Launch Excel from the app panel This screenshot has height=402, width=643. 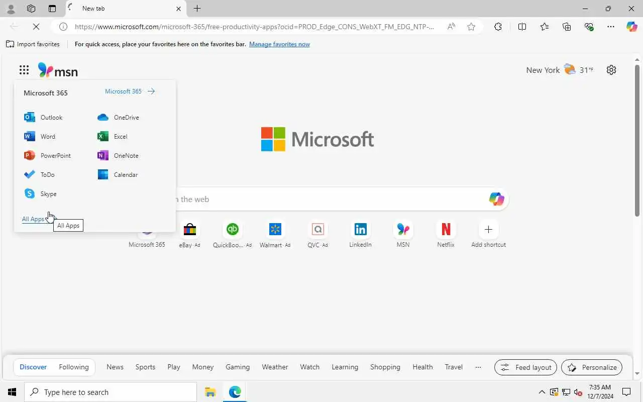point(113,136)
